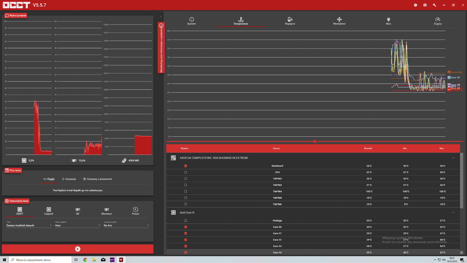Select the 3D test icon
This screenshot has width=467, height=263.
(78, 211)
